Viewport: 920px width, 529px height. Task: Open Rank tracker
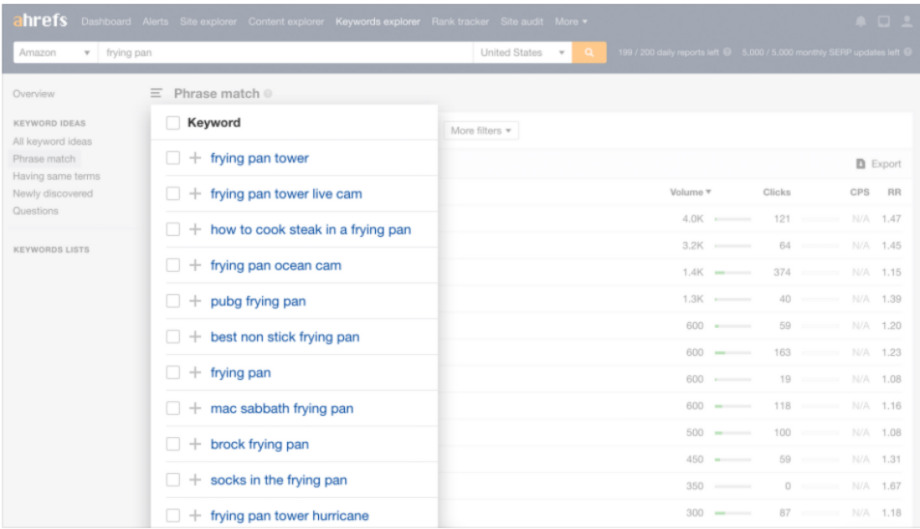[x=460, y=22]
